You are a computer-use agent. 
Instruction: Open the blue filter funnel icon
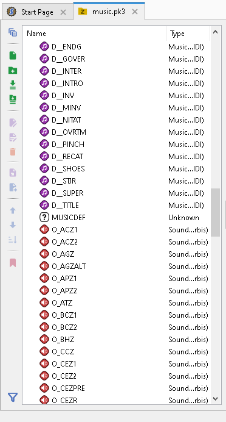(13, 397)
